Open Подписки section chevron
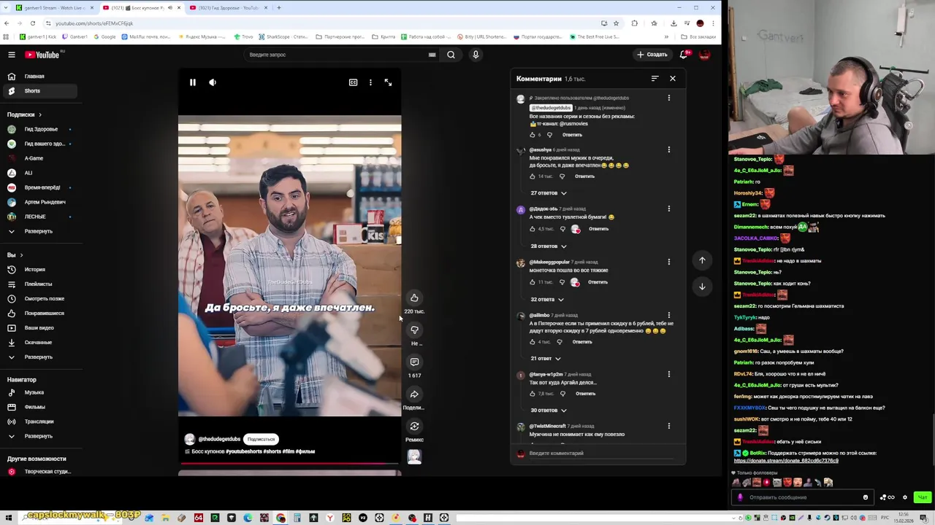Screen dimensions: 935x525 (x=40, y=114)
